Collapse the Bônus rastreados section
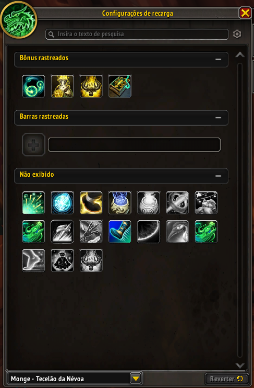Screen dimensions: 254x388 [218, 60]
